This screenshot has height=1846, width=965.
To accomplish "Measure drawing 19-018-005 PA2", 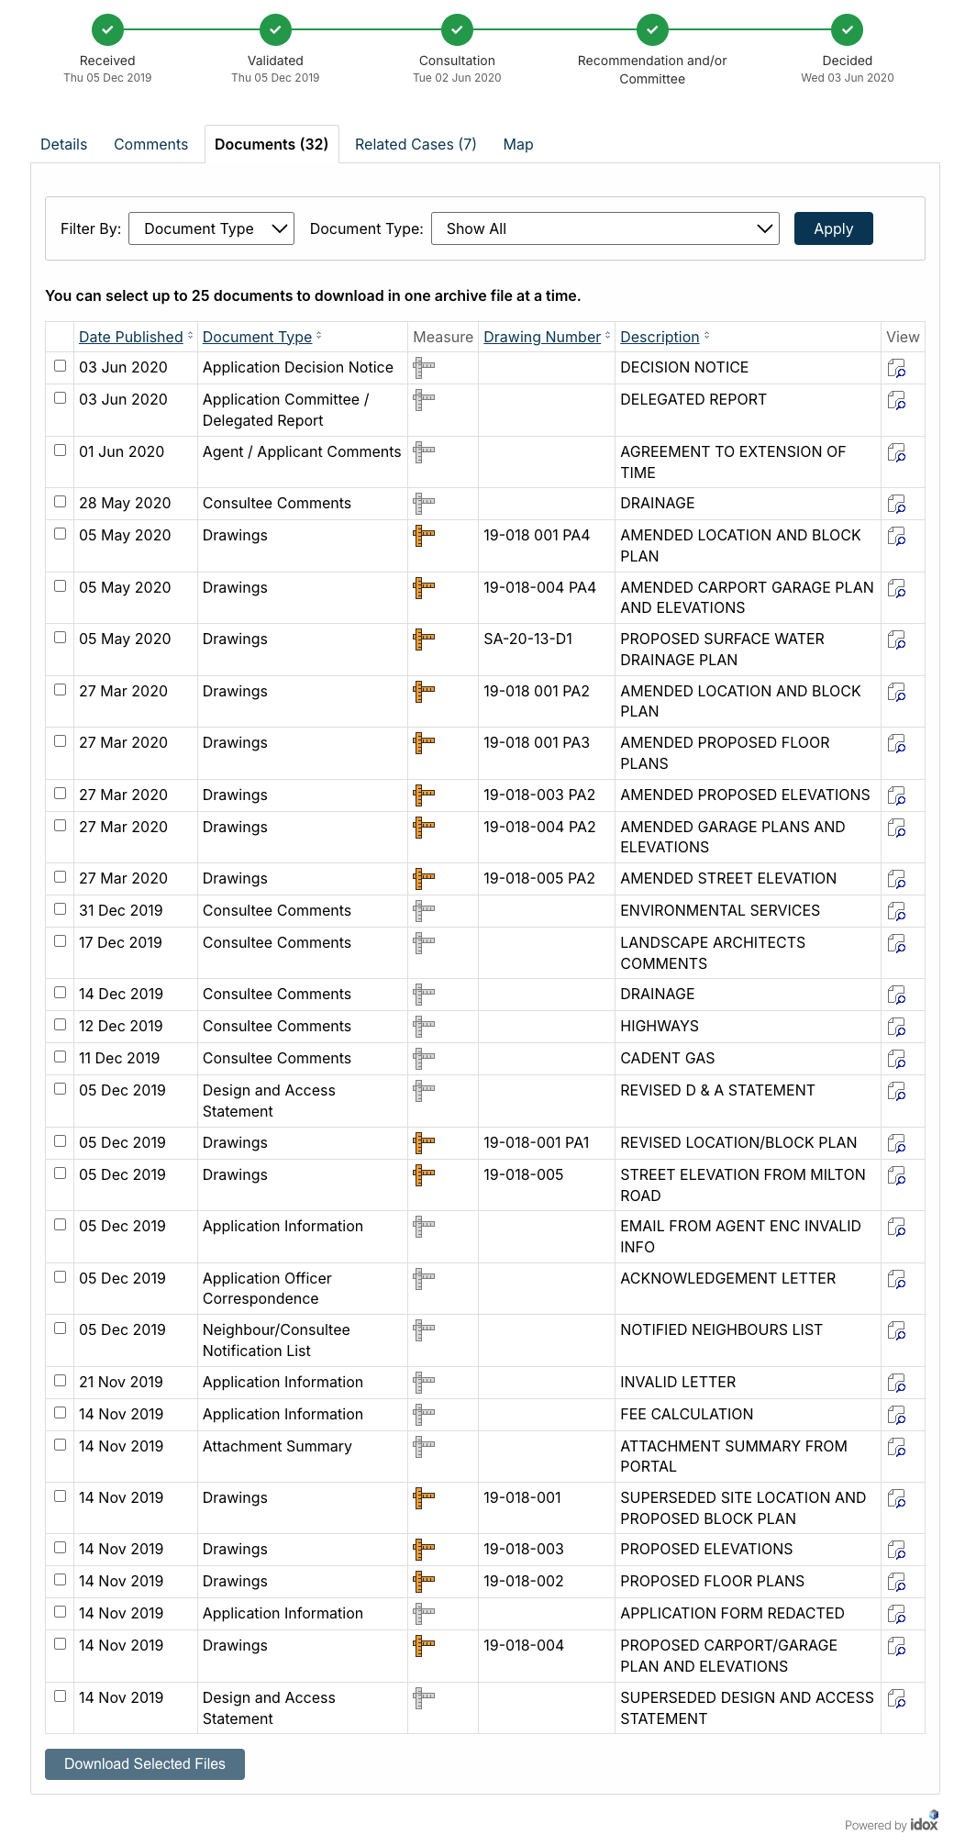I will (424, 879).
